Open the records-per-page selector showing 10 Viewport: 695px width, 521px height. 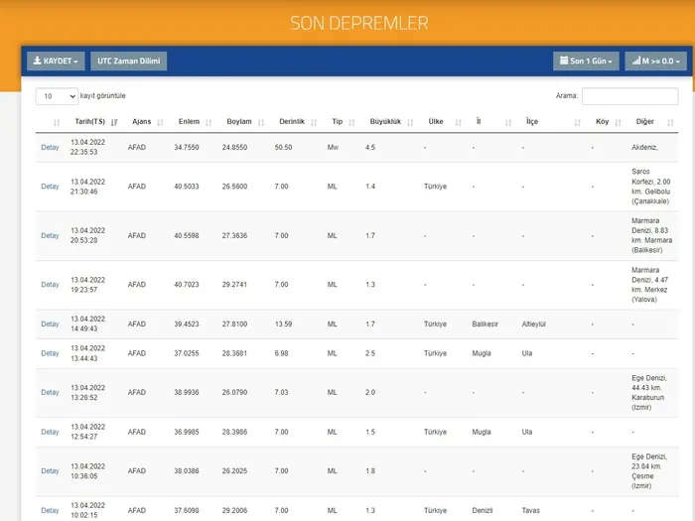[57, 96]
